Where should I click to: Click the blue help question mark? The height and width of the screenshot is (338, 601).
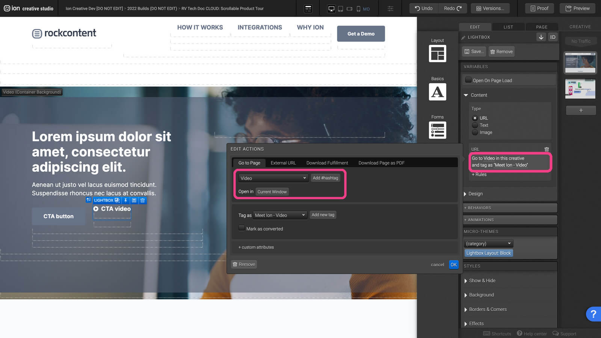pos(593,314)
